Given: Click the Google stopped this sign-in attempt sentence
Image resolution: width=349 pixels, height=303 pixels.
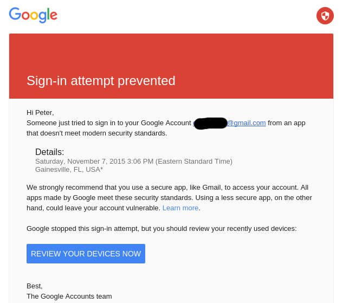Looking at the screenshot, I should click(x=161, y=229).
